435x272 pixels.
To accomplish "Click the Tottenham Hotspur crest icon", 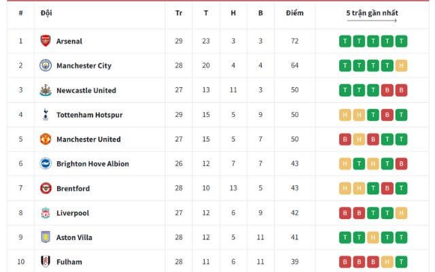I will [46, 114].
